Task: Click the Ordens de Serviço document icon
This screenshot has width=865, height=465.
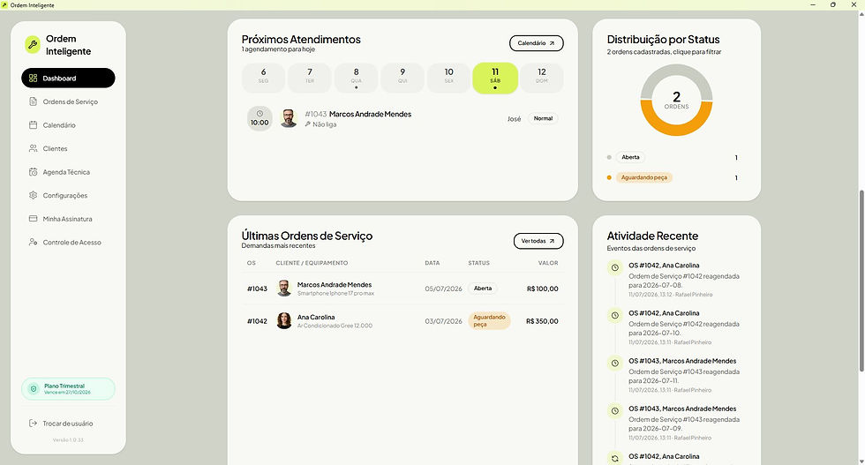Action: click(x=34, y=101)
